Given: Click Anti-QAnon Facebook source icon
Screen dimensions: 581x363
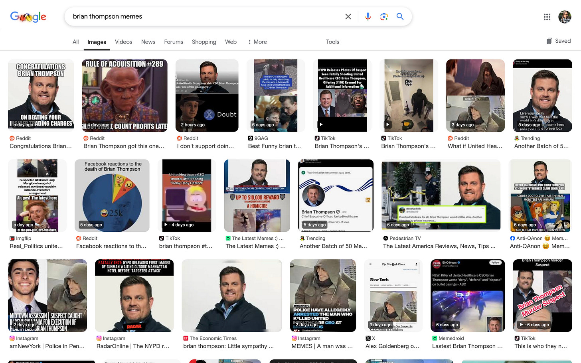Looking at the screenshot, I should click(512, 238).
